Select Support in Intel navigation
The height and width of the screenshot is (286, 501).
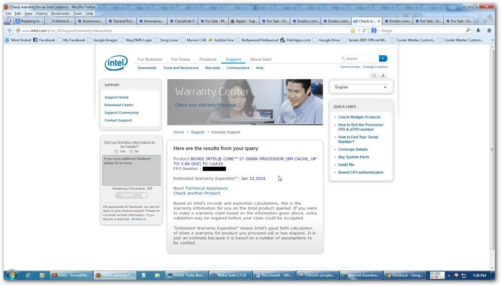233,60
